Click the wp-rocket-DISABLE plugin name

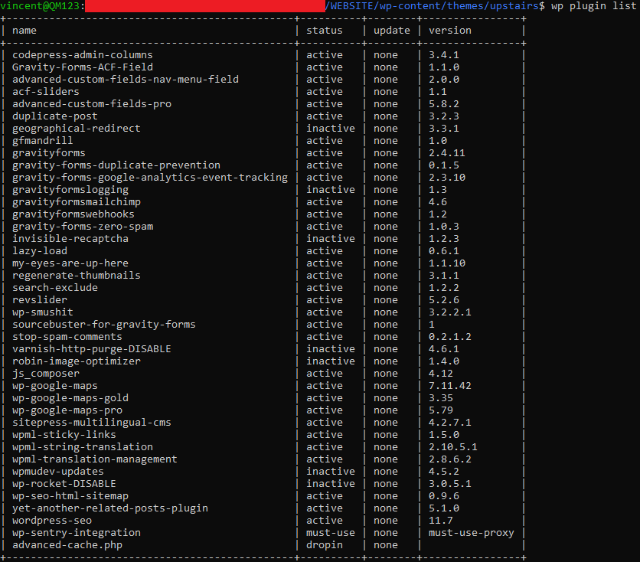click(64, 484)
